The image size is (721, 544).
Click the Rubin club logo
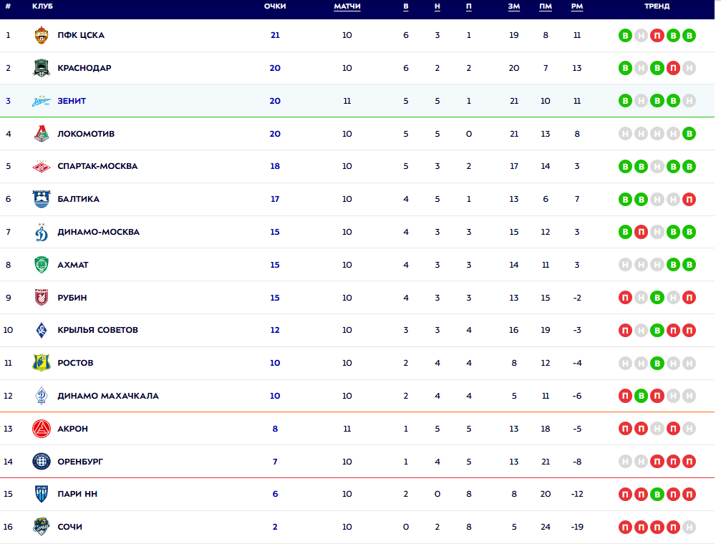click(x=42, y=298)
